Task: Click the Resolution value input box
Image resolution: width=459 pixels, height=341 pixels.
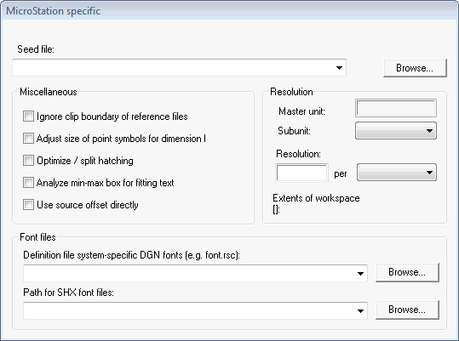Action: pyautogui.click(x=301, y=173)
